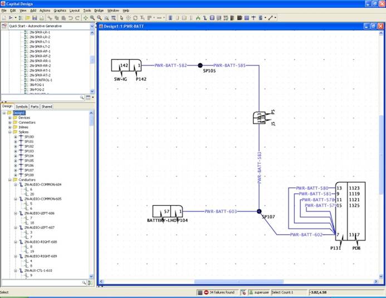Image resolution: width=386 pixels, height=298 pixels.
Task: Switch to the Symbols tab
Action: [x=21, y=107]
